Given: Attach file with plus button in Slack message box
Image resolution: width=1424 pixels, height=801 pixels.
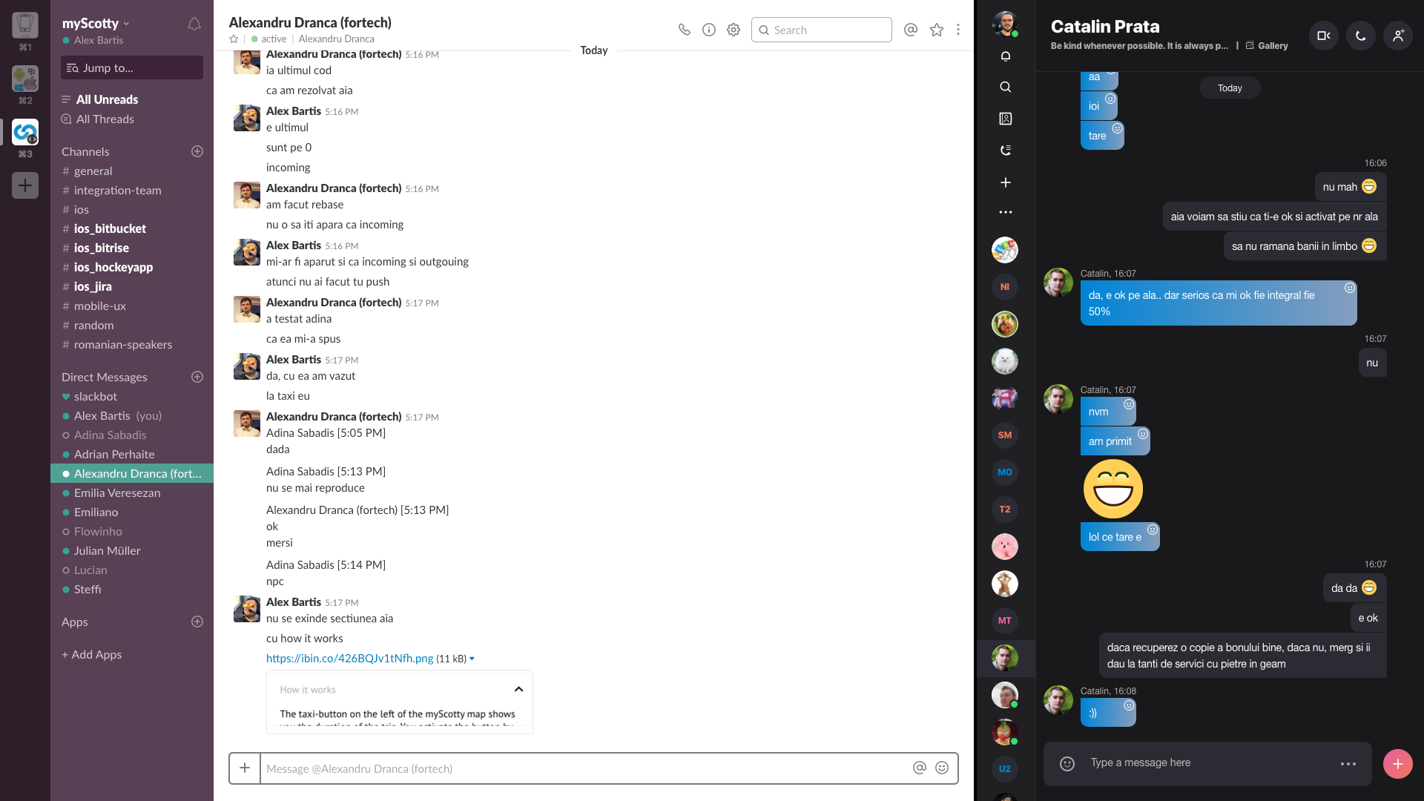Looking at the screenshot, I should coord(245,768).
